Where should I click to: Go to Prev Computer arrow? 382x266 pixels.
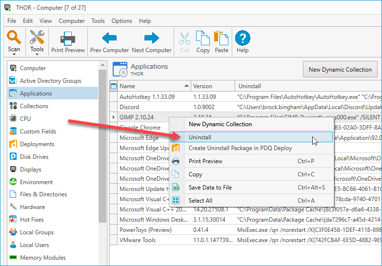109,38
